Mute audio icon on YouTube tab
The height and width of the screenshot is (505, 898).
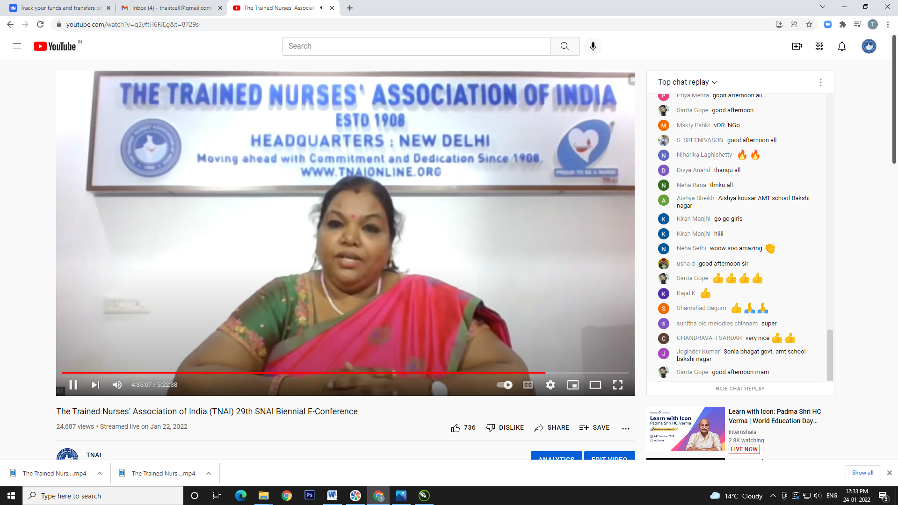click(x=322, y=8)
